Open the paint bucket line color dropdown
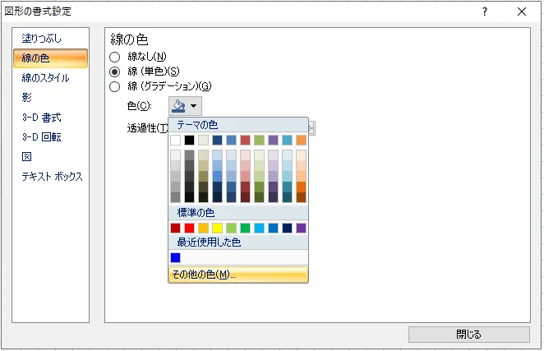 (185, 106)
